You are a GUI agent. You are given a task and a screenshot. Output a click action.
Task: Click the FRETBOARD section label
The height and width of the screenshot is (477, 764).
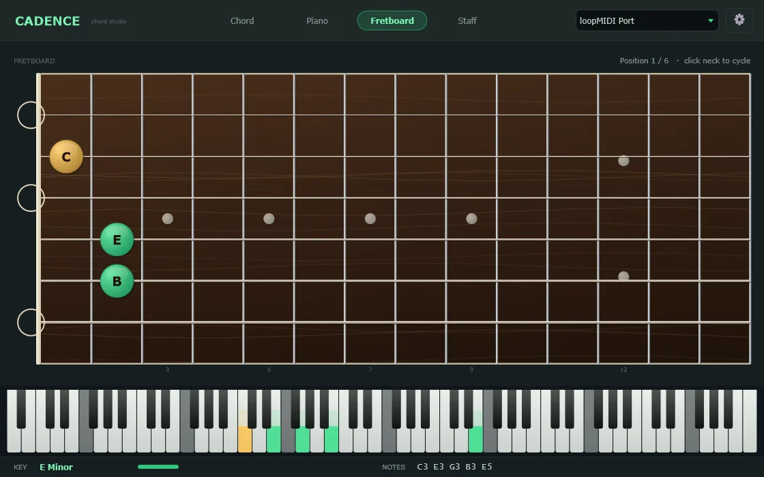coord(34,61)
